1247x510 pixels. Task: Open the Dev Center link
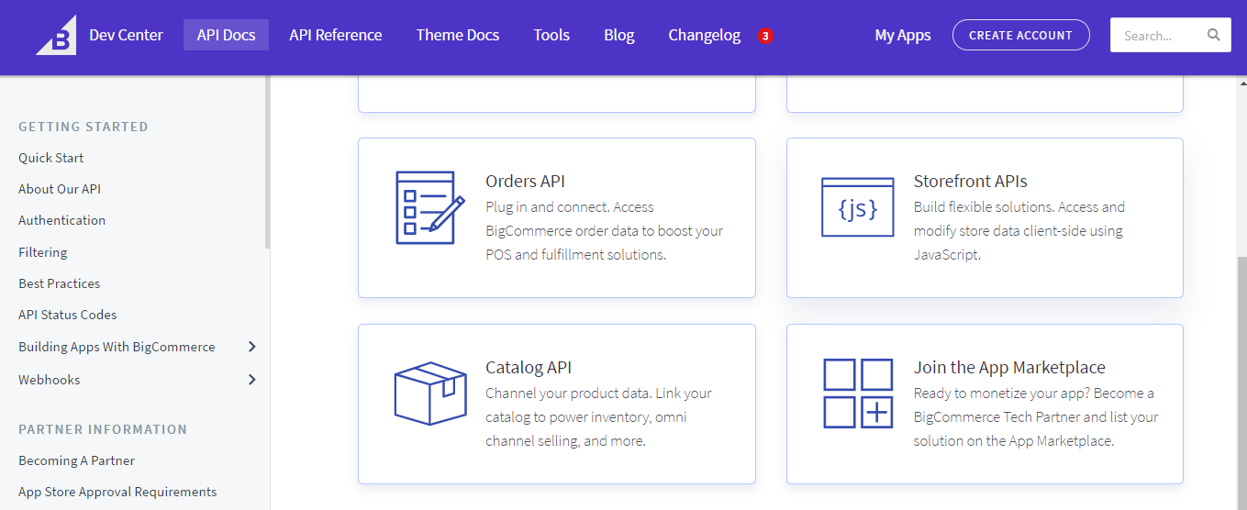click(x=126, y=35)
